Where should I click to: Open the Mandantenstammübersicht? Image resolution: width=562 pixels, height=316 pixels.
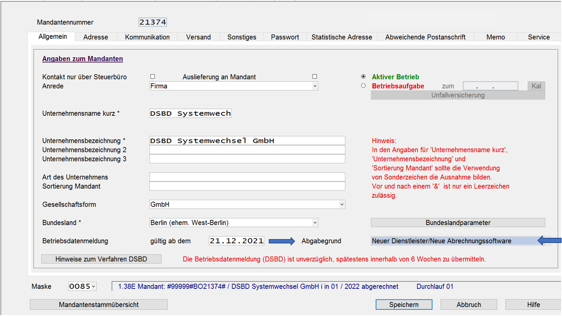coord(98,305)
